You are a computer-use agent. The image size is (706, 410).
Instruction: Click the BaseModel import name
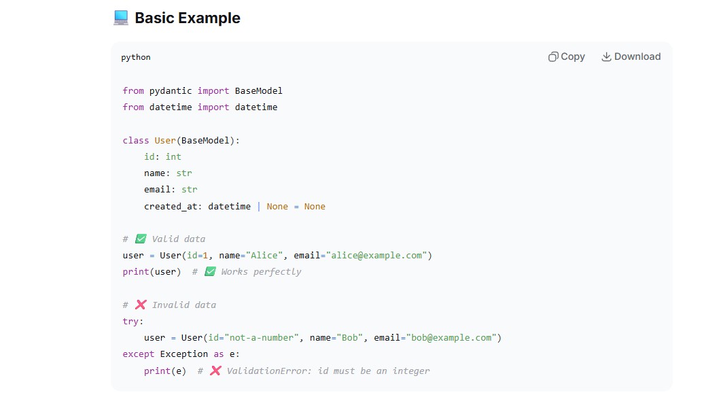point(259,90)
